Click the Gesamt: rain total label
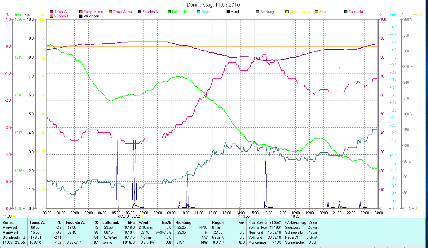Image resolution: width=428 pixels, height=248 pixels. 218,237
